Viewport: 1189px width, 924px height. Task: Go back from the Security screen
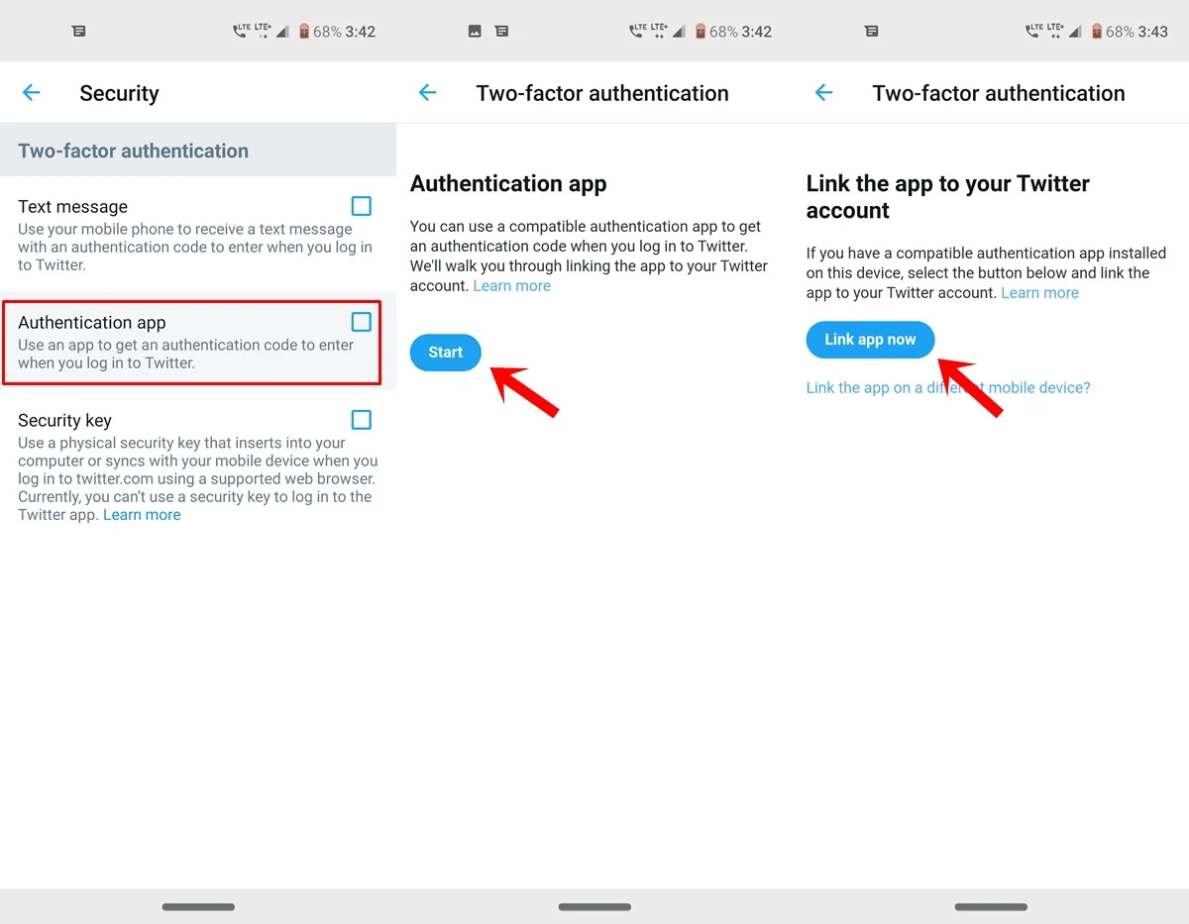32,93
